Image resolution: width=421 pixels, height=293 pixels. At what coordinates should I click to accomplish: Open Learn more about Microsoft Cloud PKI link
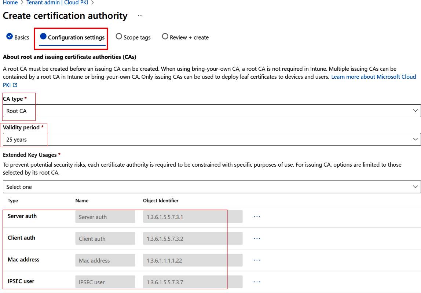[373, 77]
